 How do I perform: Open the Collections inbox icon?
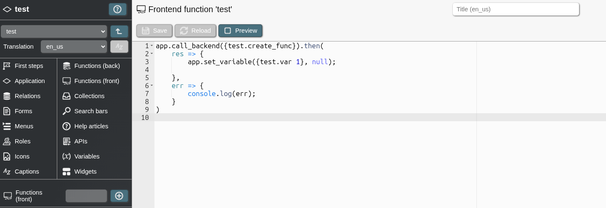(x=66, y=96)
